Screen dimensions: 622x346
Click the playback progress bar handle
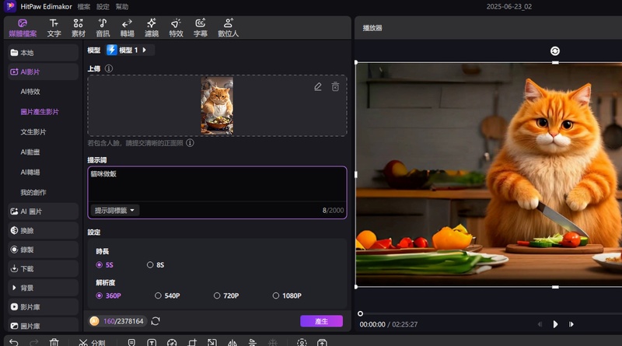(x=360, y=313)
